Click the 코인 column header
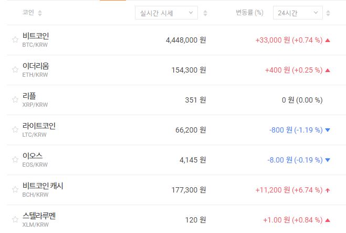Image resolution: width=346 pixels, height=233 pixels. pos(28,13)
